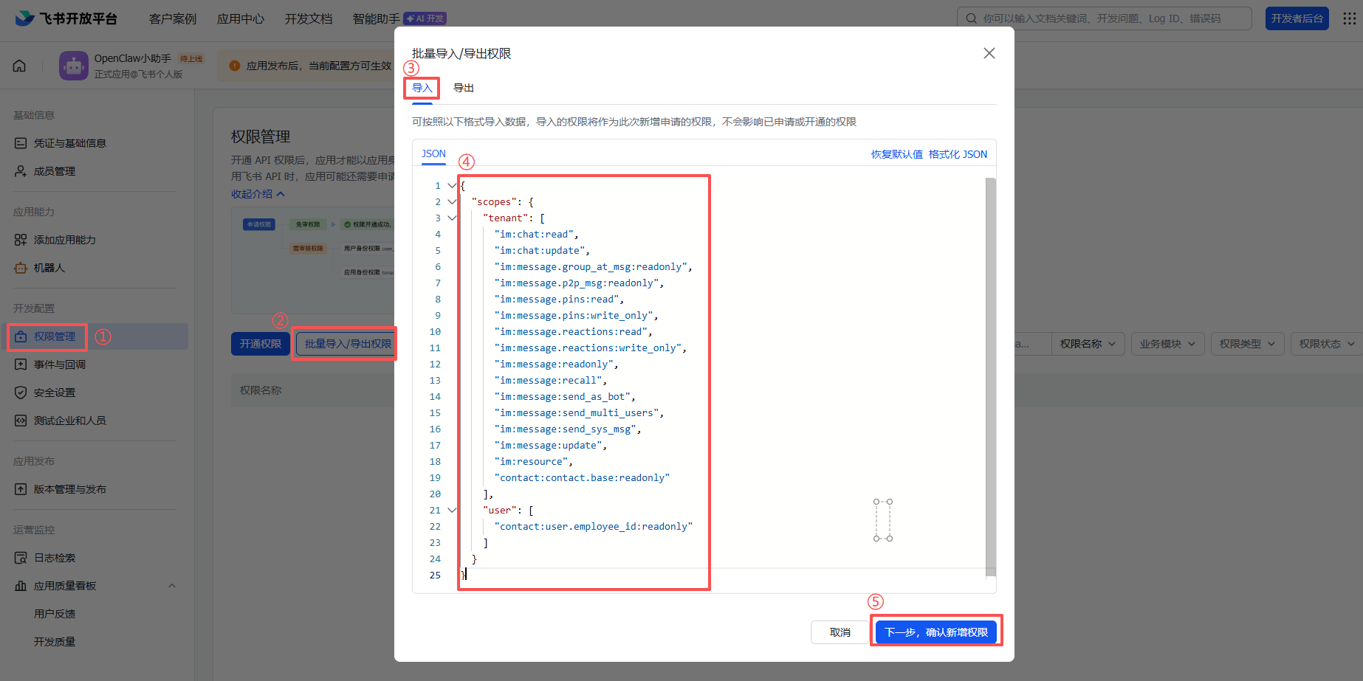Image resolution: width=1363 pixels, height=681 pixels.
Task: Open the 权限状态 filter dropdown
Action: tap(1327, 344)
